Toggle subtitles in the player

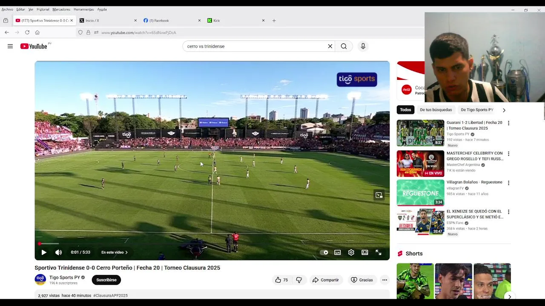click(338, 252)
